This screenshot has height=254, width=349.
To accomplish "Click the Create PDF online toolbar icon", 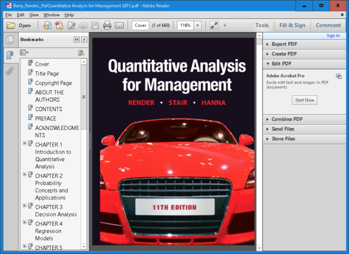I will pos(47,26).
